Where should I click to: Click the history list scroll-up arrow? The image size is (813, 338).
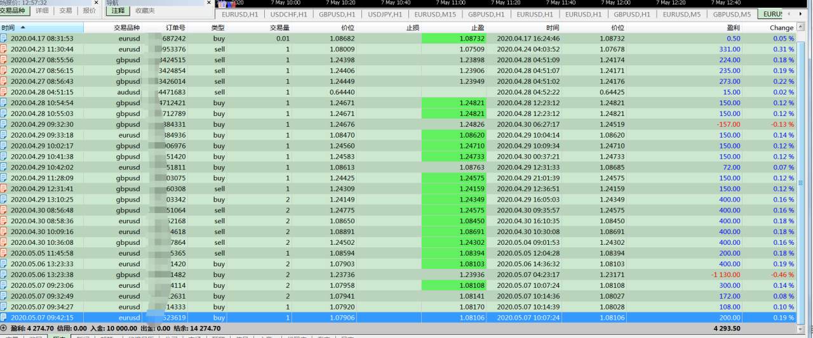[x=801, y=28]
